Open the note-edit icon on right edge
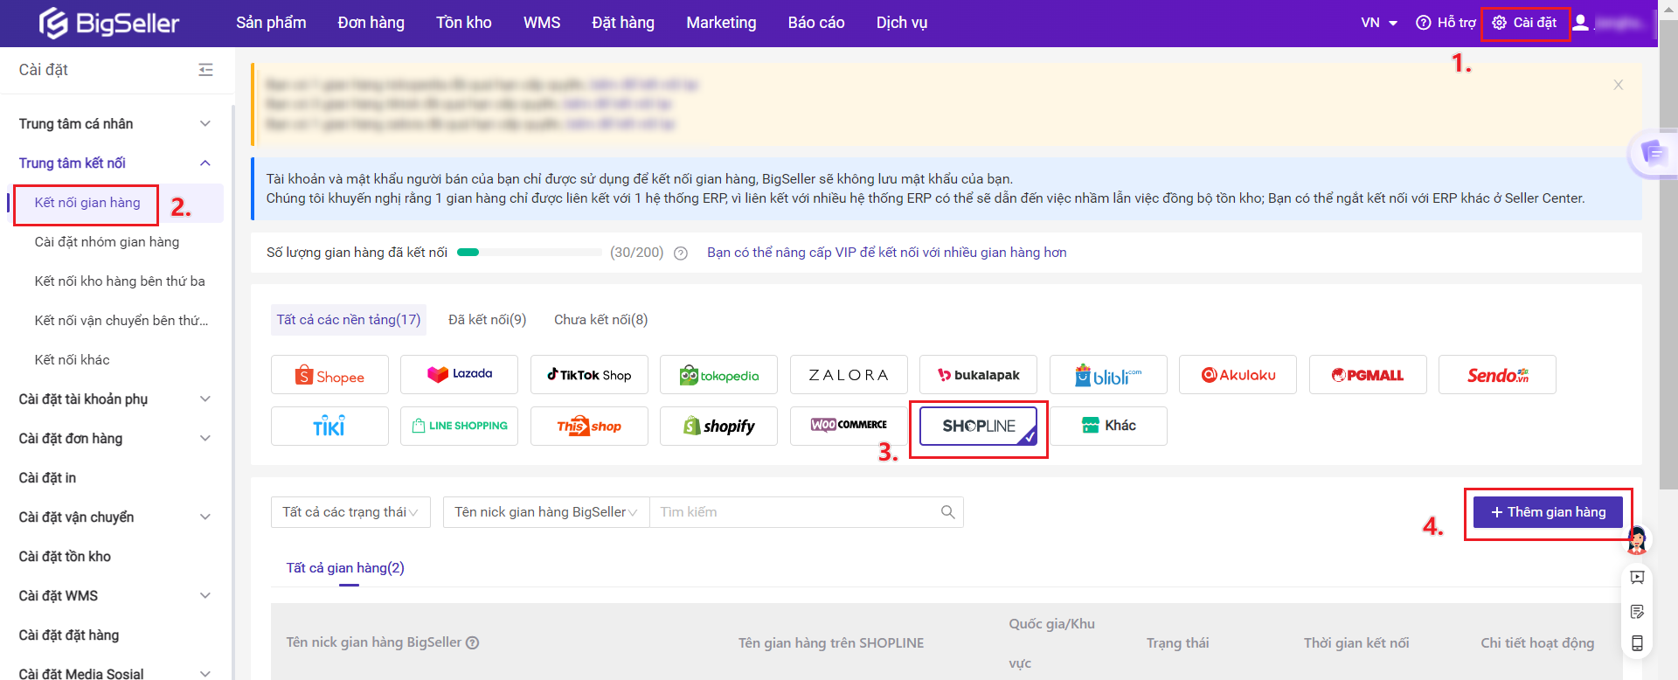The width and height of the screenshot is (1678, 680). pos(1637,611)
